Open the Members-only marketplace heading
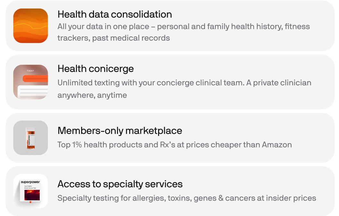 [120, 131]
